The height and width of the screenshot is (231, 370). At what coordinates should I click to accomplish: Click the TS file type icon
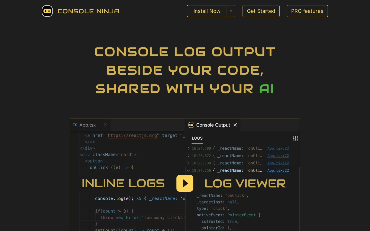[75, 125]
